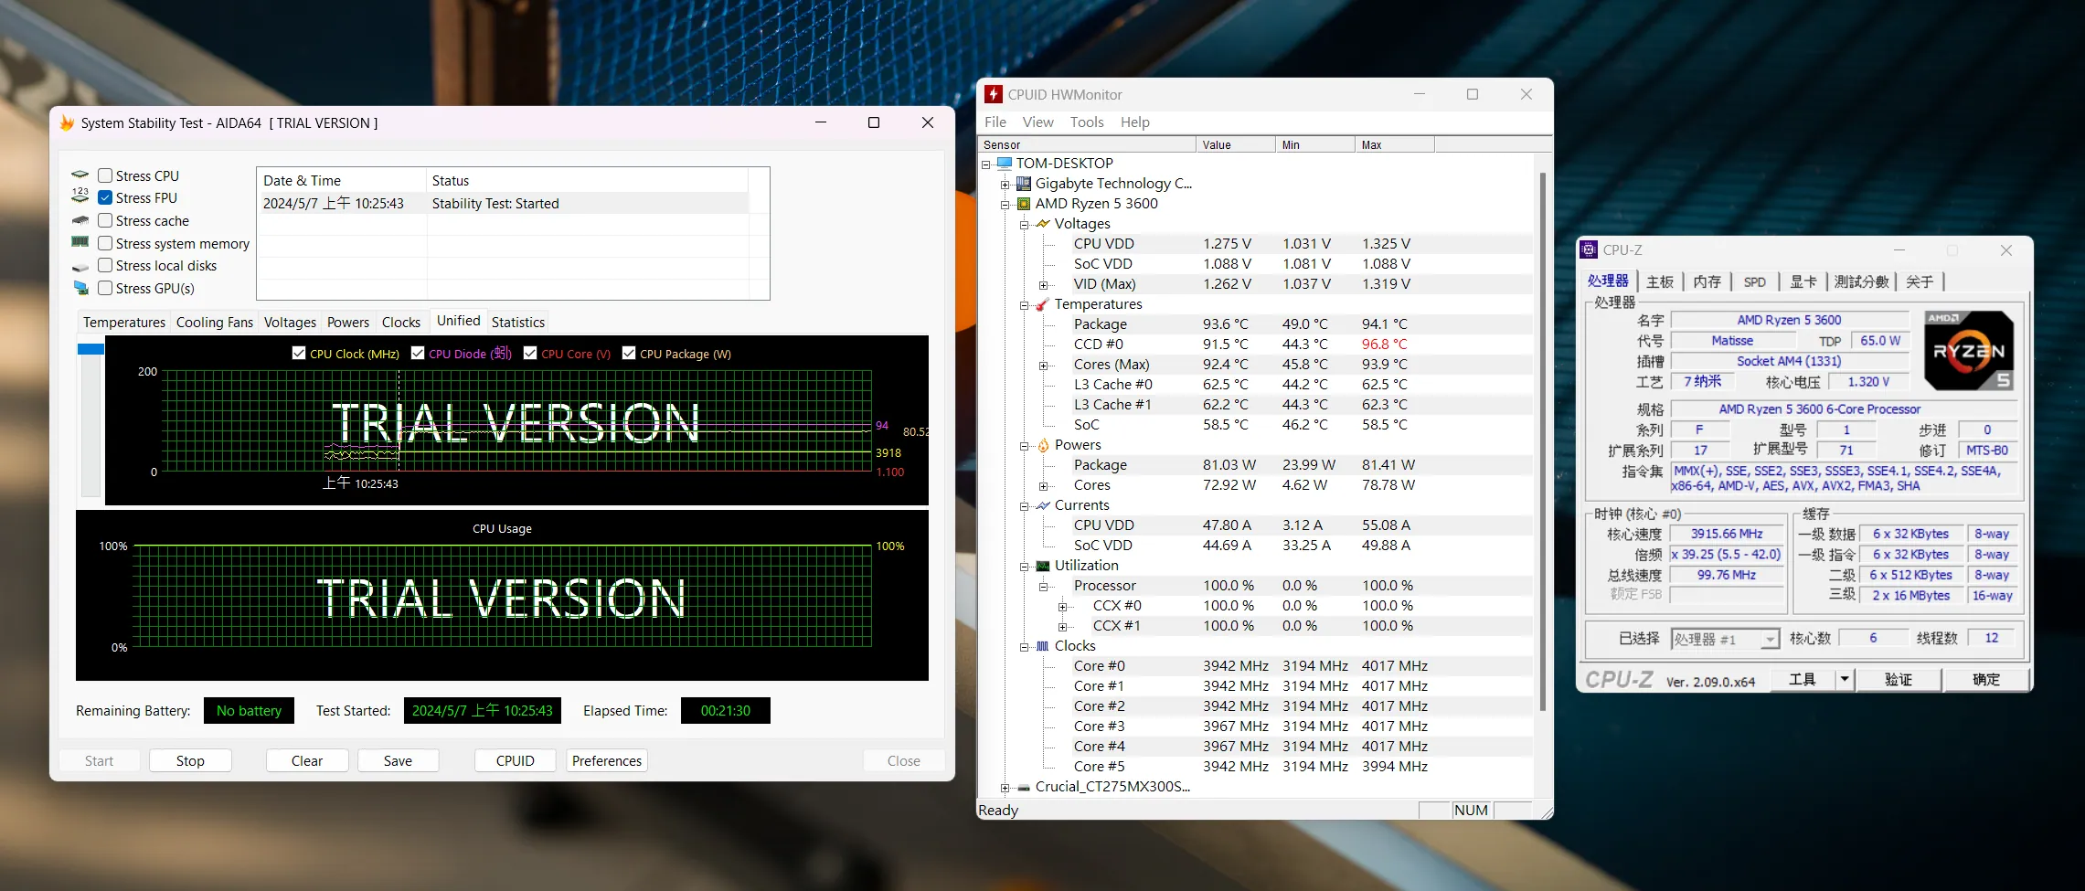This screenshot has width=2085, height=891.
Task: Click the Utilization monitor icon
Action: tap(1043, 566)
